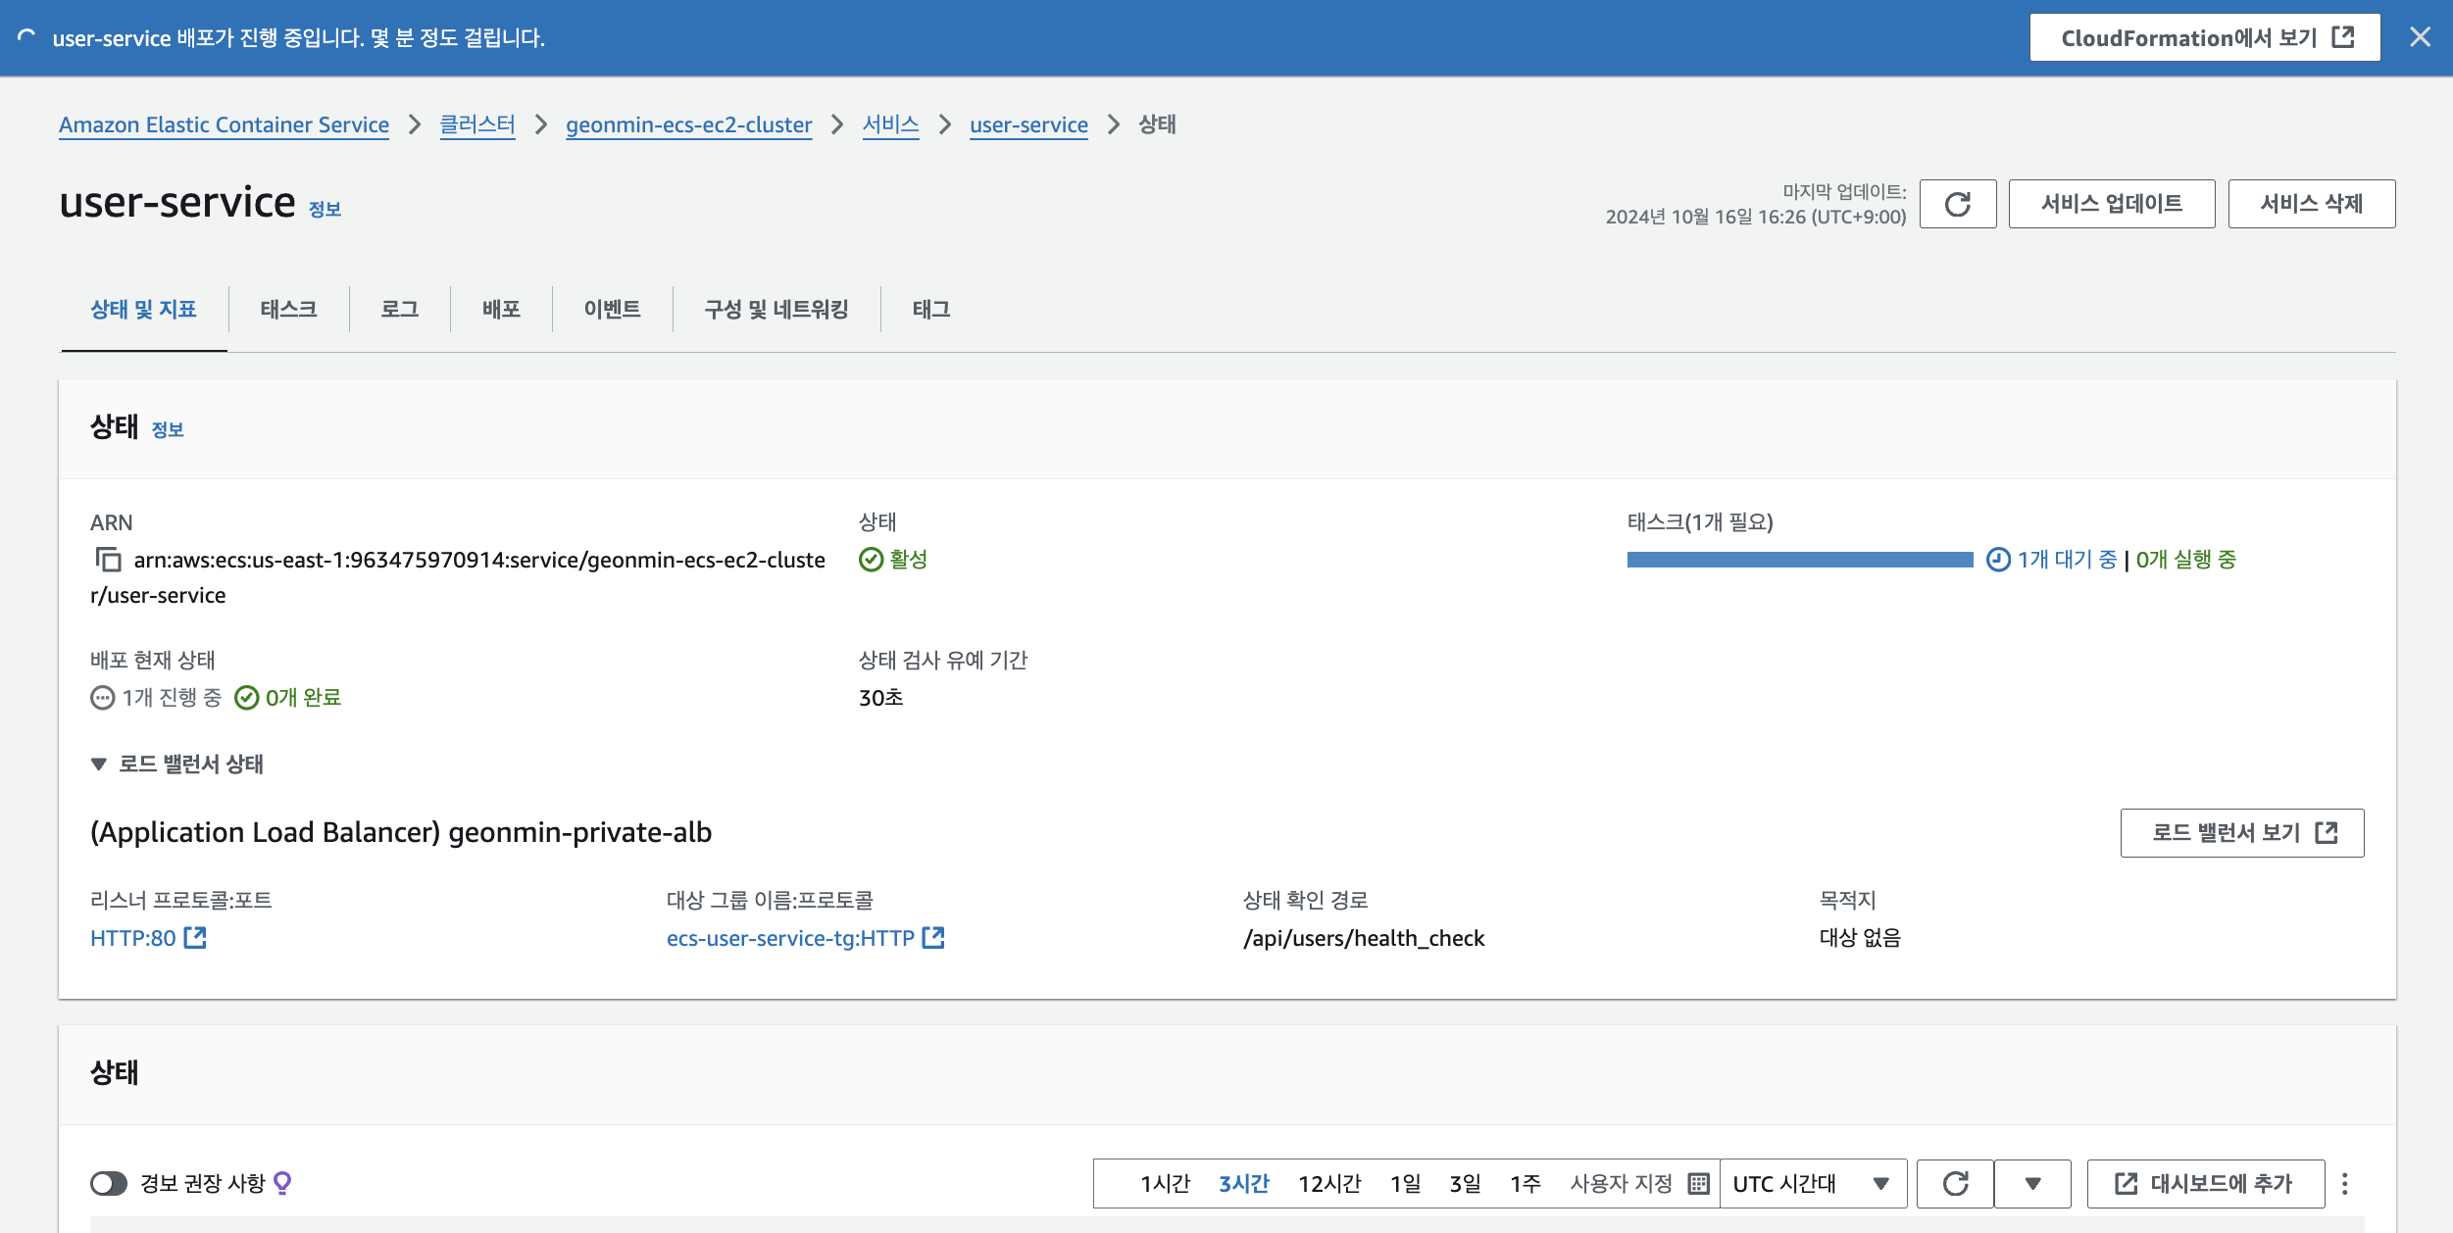The image size is (2453, 1233).
Task: Refresh the user-service details with the header icon
Action: (x=1957, y=204)
